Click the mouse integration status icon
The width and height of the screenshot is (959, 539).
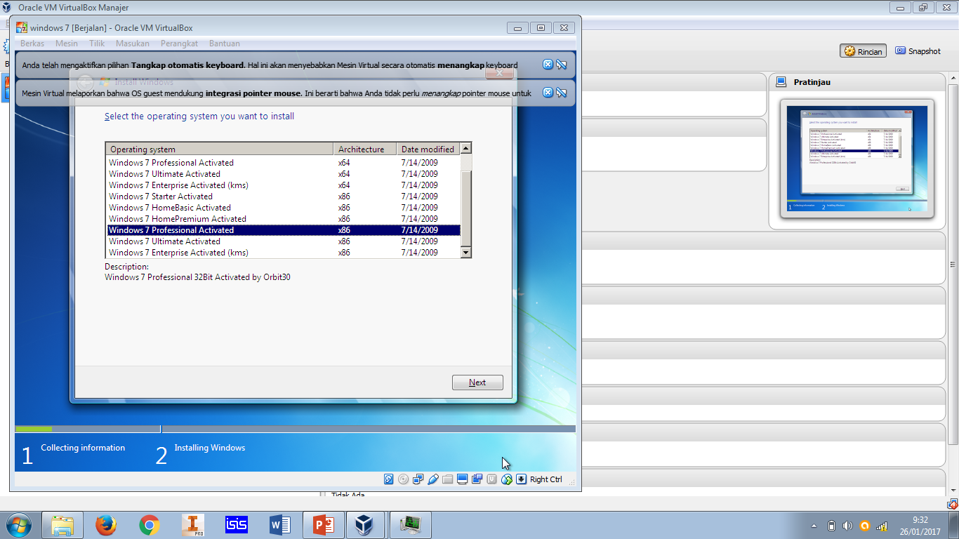tap(507, 479)
